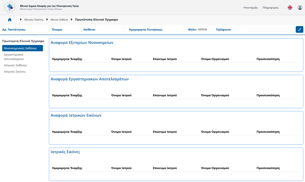
Task: Click Όνομα Οργανισμού header in Ιατρικές Εικόνες table
Action: (215, 168)
